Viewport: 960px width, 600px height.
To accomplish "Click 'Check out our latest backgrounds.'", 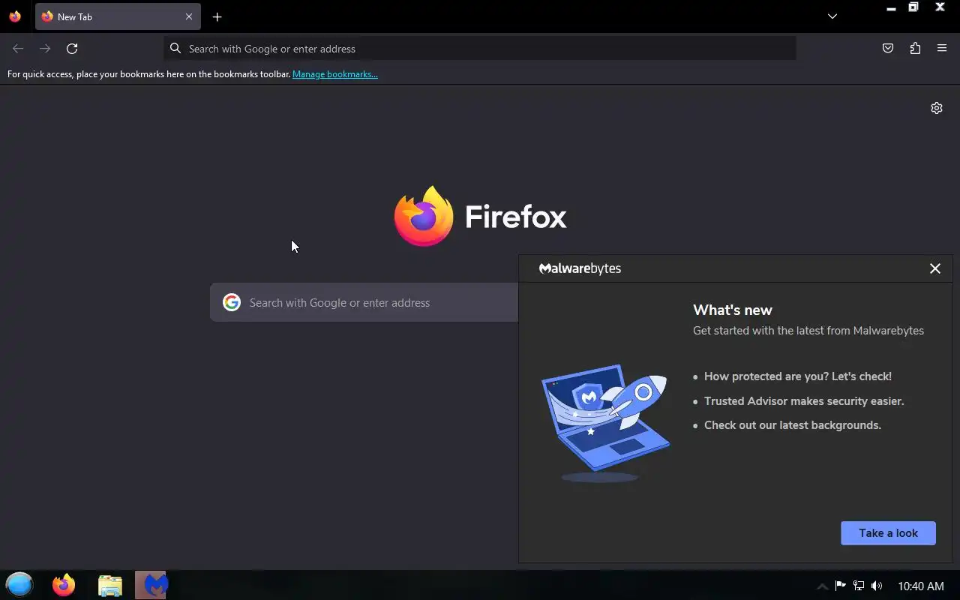I will click(793, 425).
